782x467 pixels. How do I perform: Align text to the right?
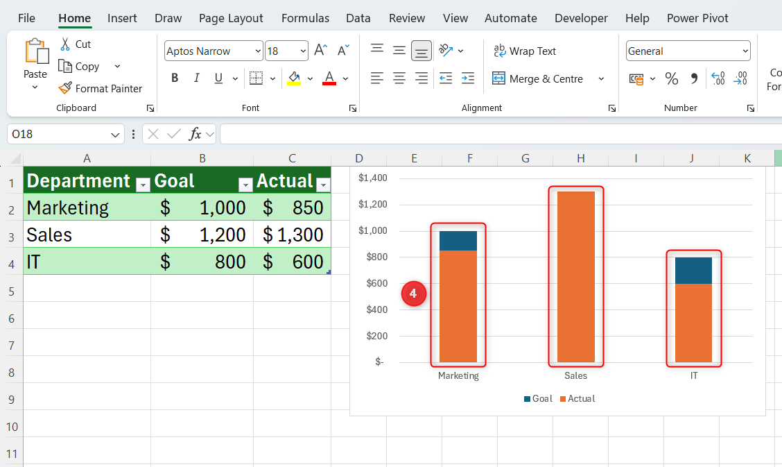422,78
